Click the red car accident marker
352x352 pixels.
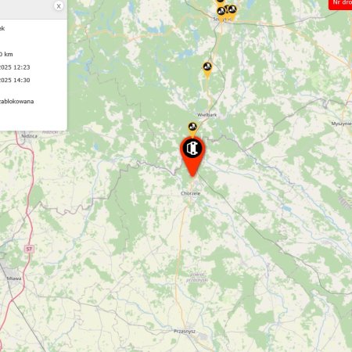click(192, 156)
